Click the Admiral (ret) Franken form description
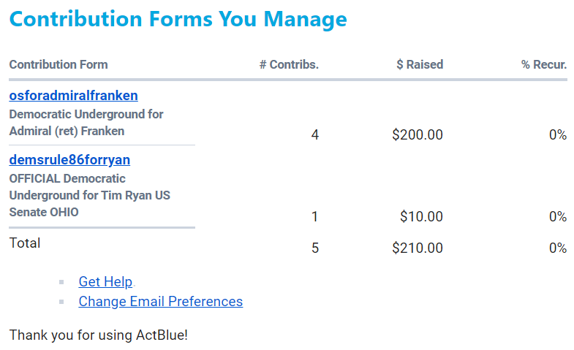 (86, 123)
